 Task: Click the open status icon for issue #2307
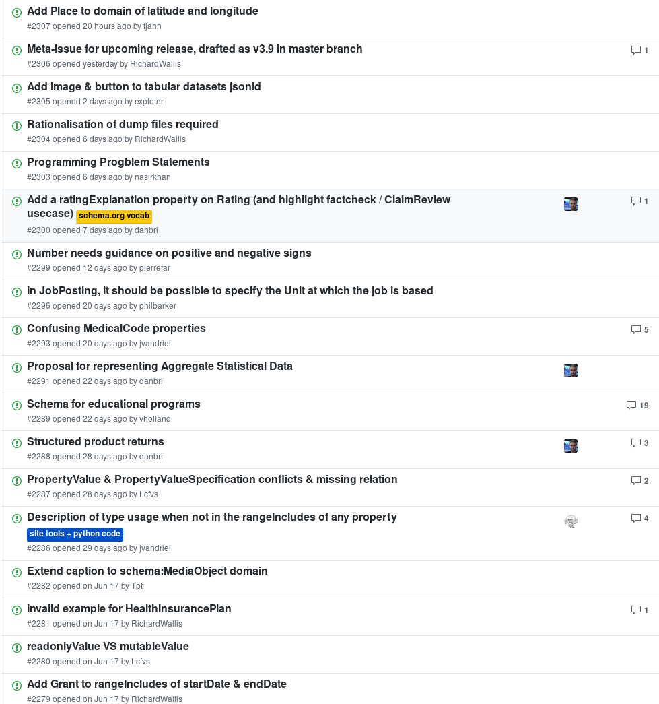pyautogui.click(x=17, y=13)
